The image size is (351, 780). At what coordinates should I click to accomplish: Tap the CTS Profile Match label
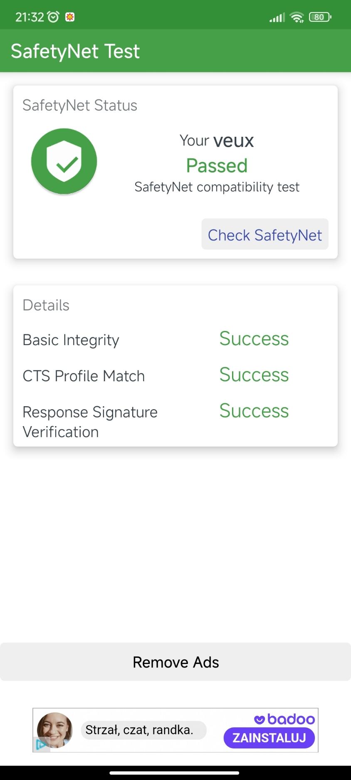point(84,376)
